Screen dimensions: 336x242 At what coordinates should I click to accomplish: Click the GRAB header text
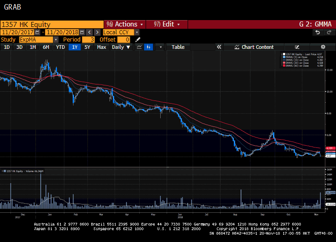coord(12,7)
